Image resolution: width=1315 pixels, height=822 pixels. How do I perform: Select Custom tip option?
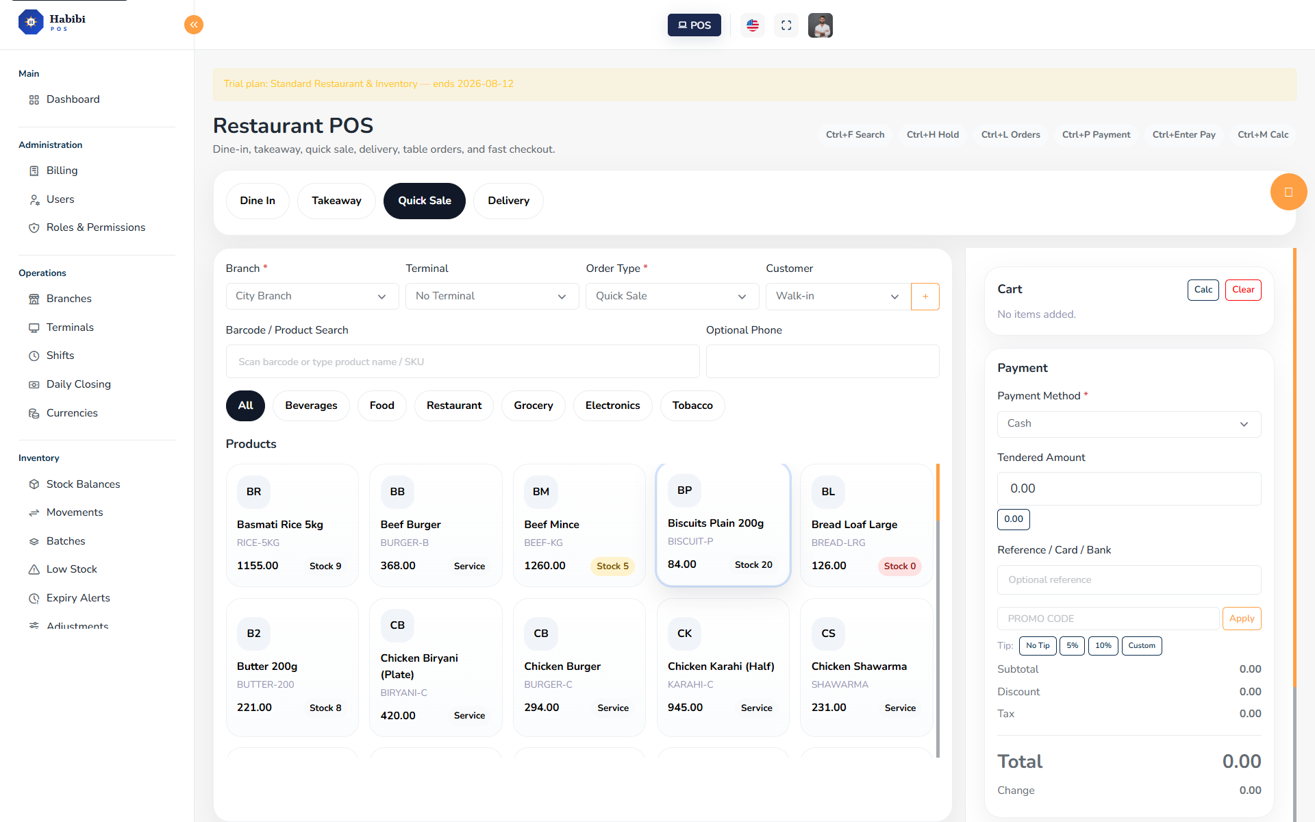coord(1142,646)
